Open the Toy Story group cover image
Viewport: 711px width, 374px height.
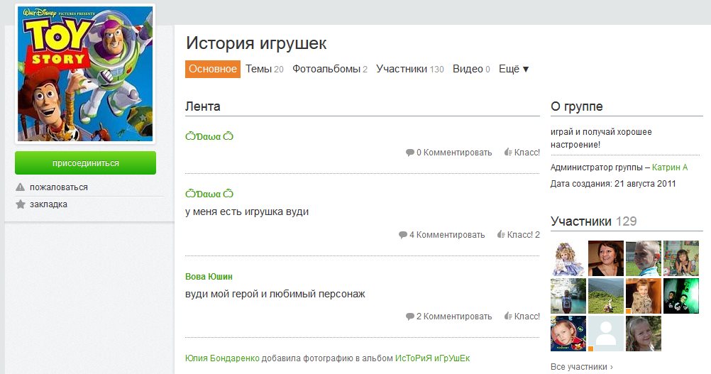pyautogui.click(x=85, y=74)
